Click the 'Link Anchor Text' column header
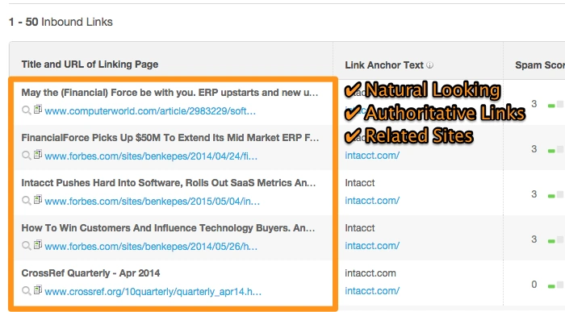Screen dimensions: 565x312 (384, 65)
